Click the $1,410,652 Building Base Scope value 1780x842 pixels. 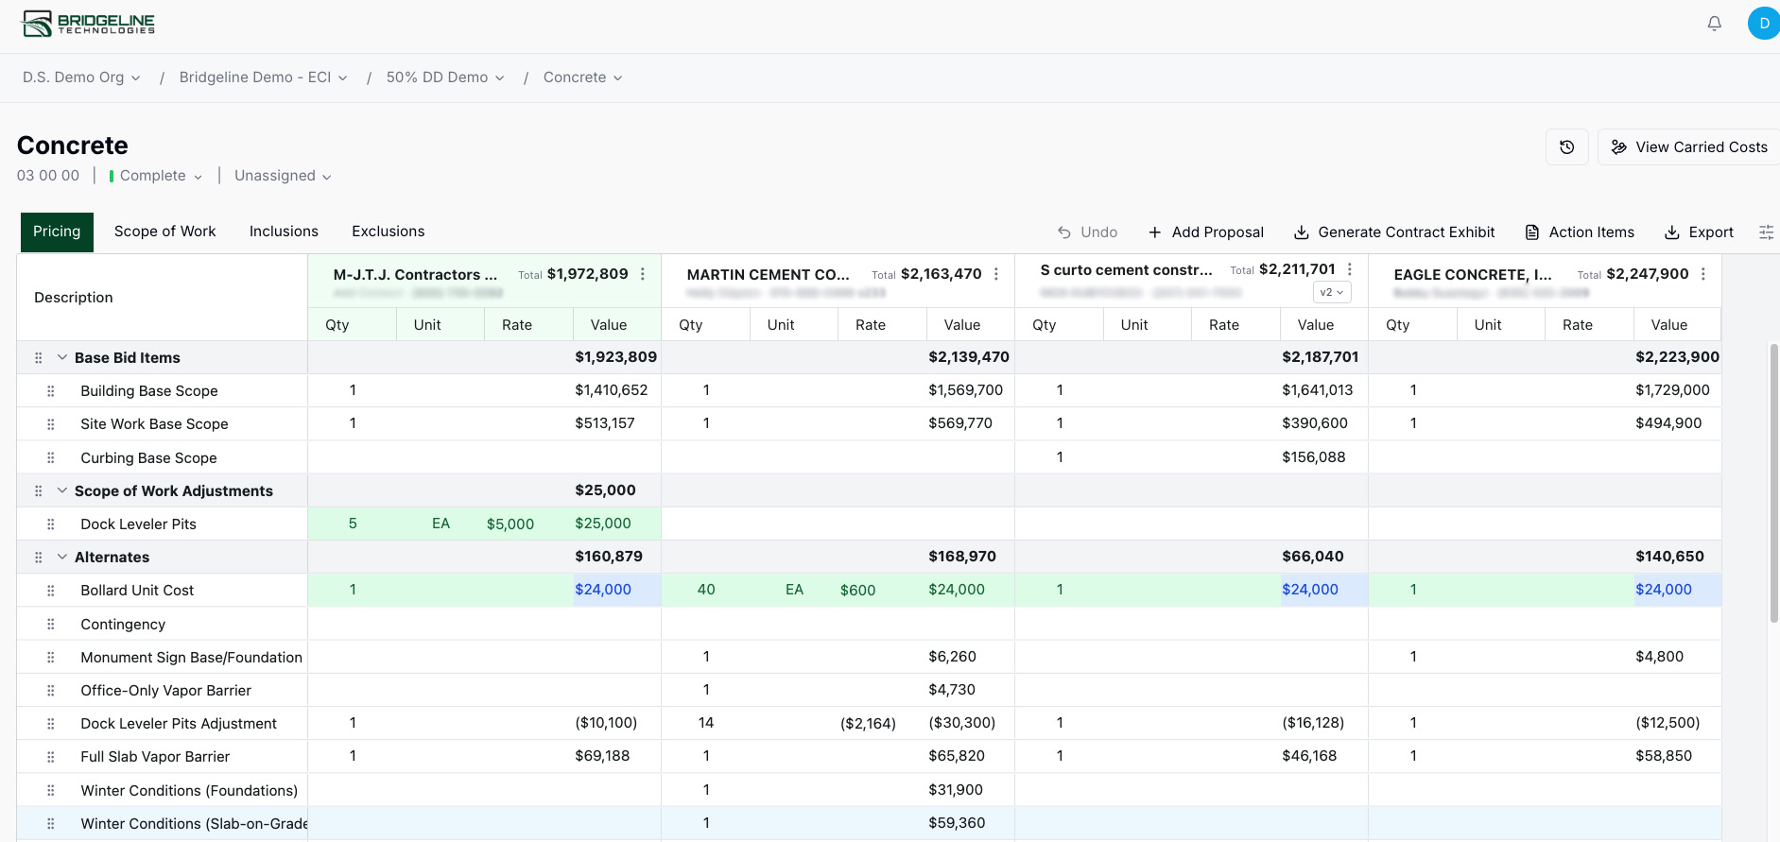pos(612,390)
